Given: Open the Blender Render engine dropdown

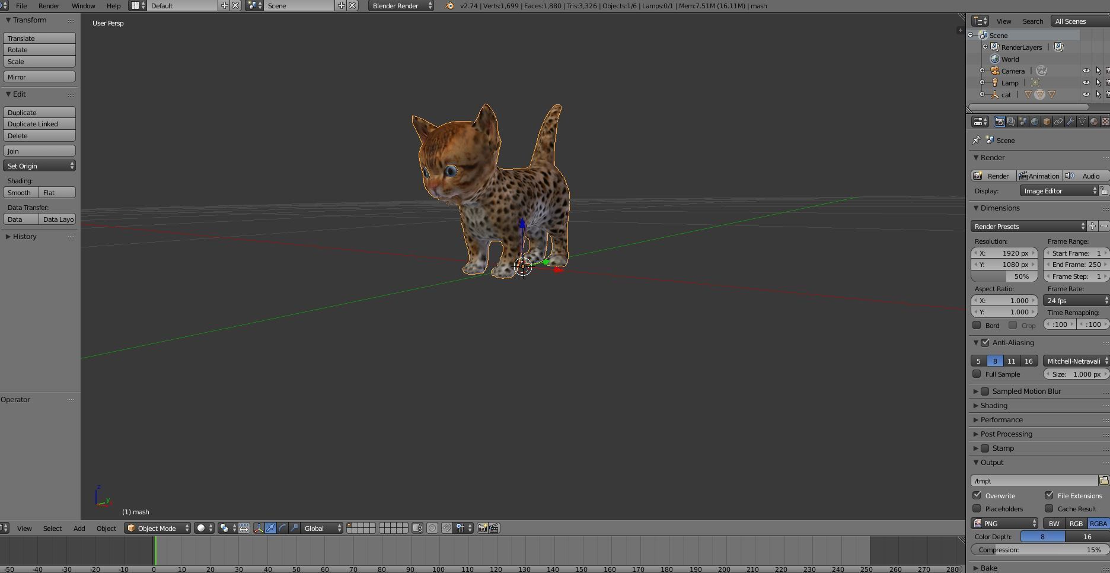Looking at the screenshot, I should tap(401, 6).
